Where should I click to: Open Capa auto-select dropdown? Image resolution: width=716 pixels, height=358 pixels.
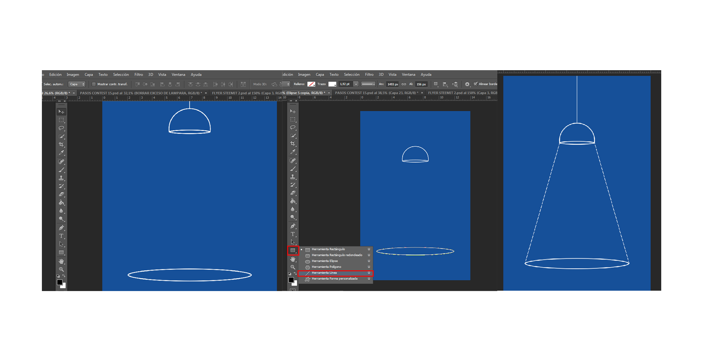77,84
